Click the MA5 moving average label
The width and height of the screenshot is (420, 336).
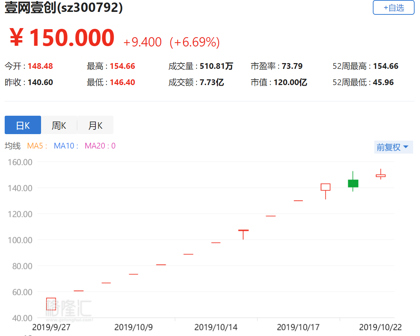tap(37, 146)
